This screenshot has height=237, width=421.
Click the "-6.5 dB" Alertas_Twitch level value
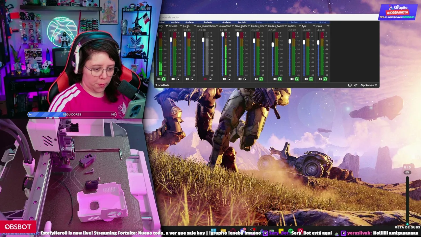pyautogui.click(x=272, y=30)
